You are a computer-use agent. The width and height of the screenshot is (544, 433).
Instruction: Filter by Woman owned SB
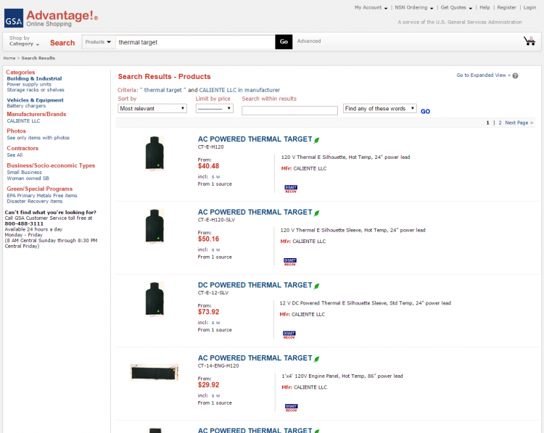pos(28,178)
